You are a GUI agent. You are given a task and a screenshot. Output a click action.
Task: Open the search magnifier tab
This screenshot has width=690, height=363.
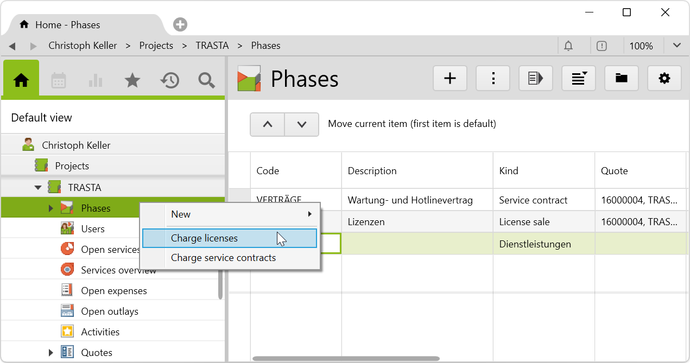pyautogui.click(x=206, y=81)
